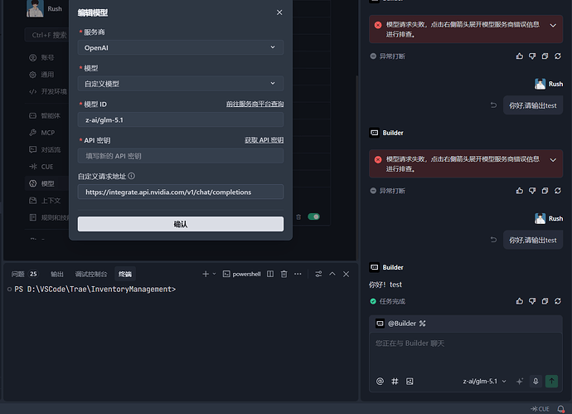Dislike the 任务完成 response

click(x=532, y=301)
